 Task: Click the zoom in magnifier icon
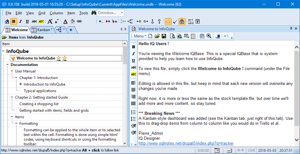[209, 36]
